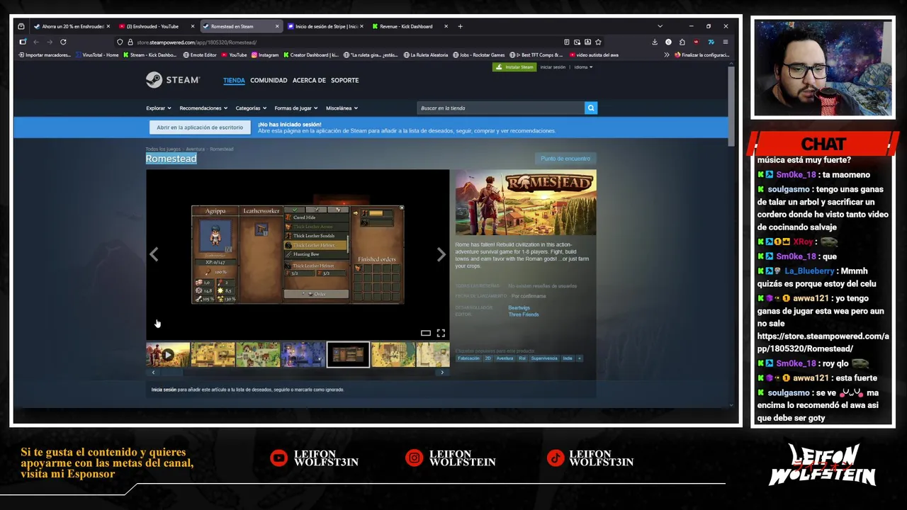907x510 pixels.
Task: Expand the Recomendaciones dropdown
Action: coord(203,108)
